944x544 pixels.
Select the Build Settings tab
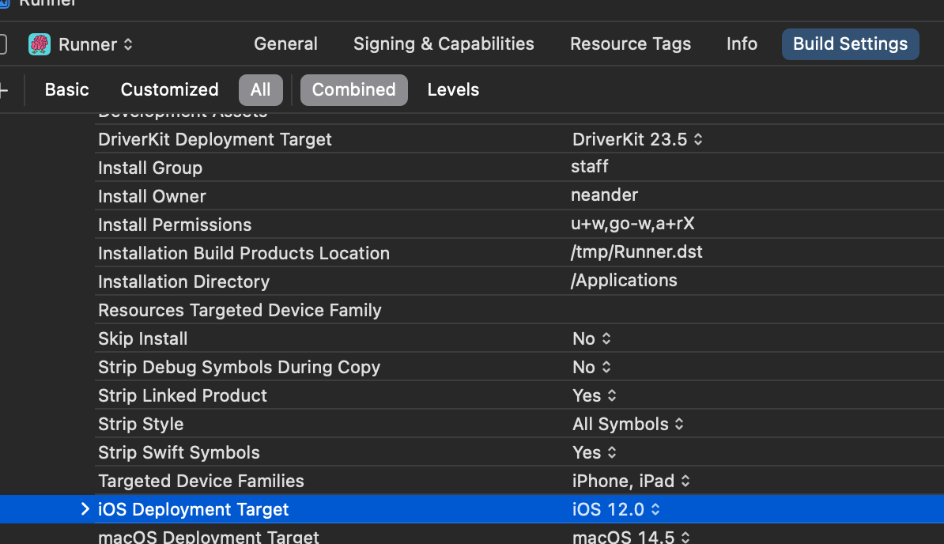850,44
